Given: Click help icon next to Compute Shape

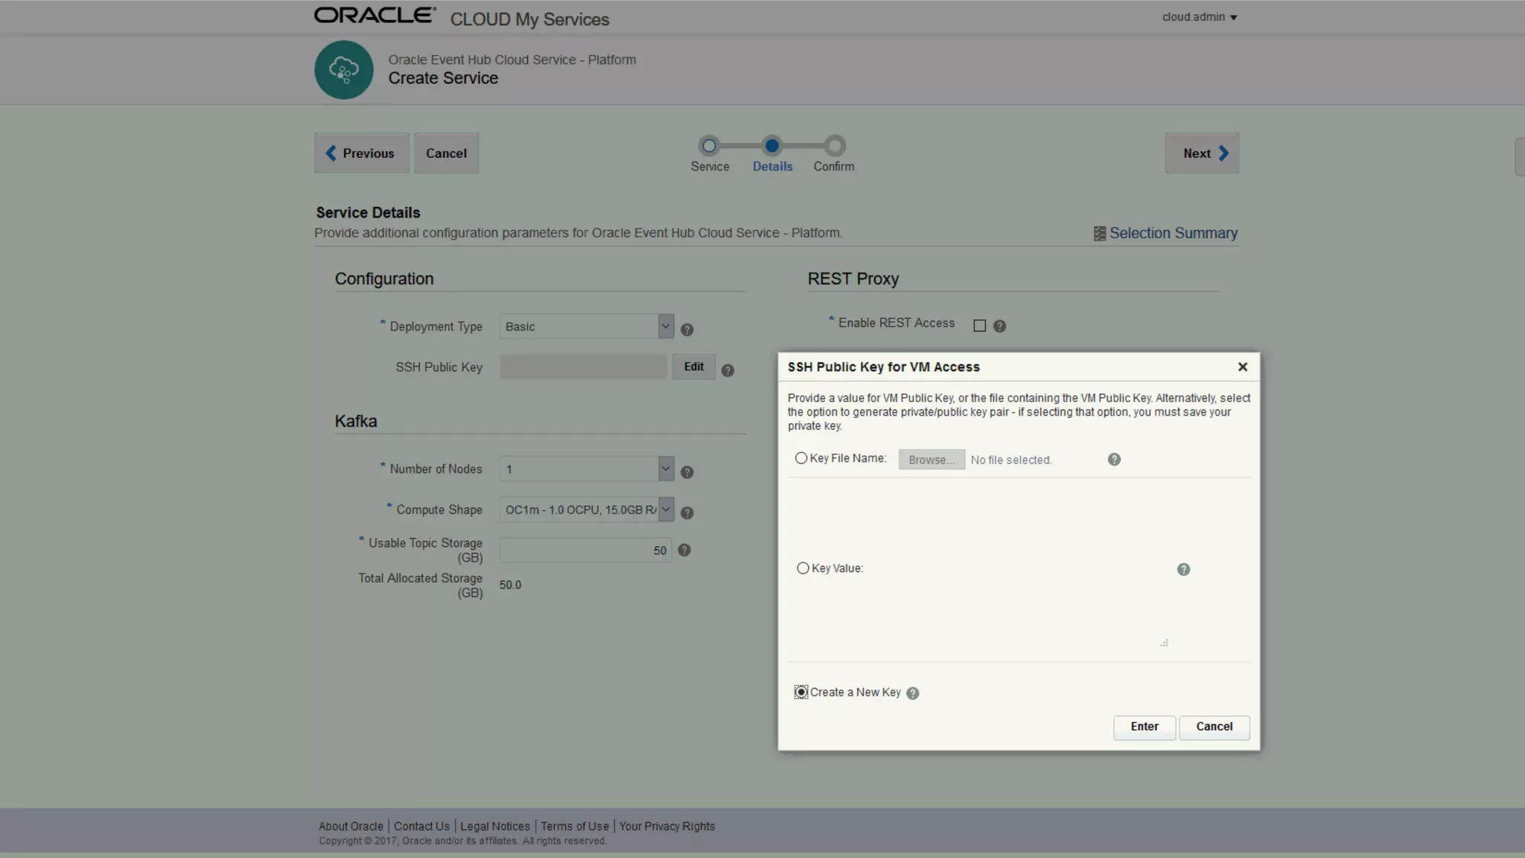Looking at the screenshot, I should tap(687, 512).
